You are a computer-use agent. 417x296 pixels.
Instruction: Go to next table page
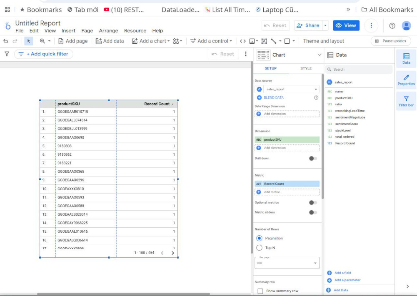point(172,253)
